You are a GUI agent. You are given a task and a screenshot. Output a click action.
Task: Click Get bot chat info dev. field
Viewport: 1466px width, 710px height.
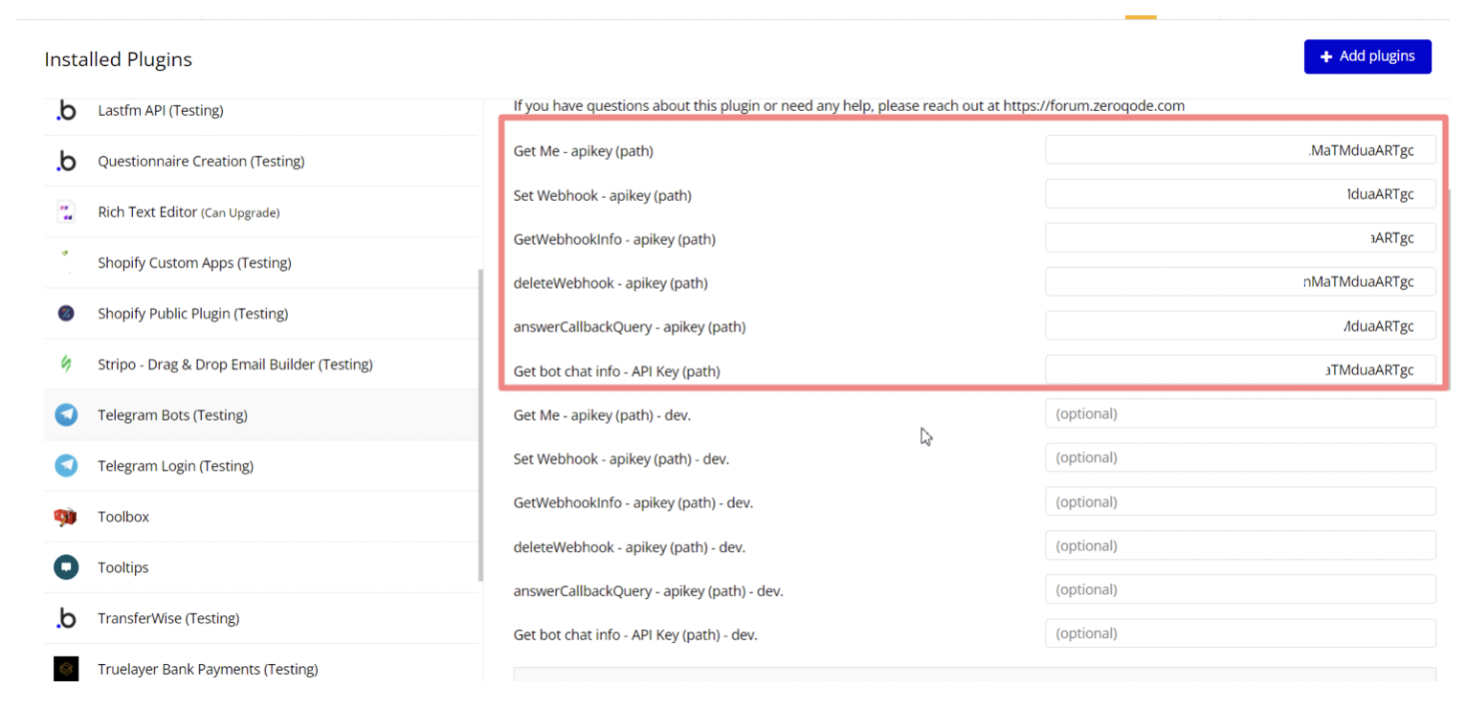pos(1239,633)
